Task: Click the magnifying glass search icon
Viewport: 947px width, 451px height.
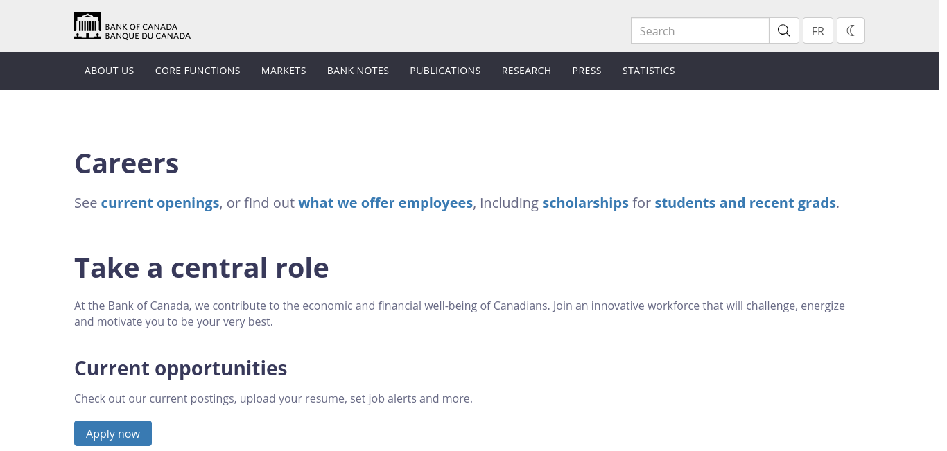Action: coord(784,30)
